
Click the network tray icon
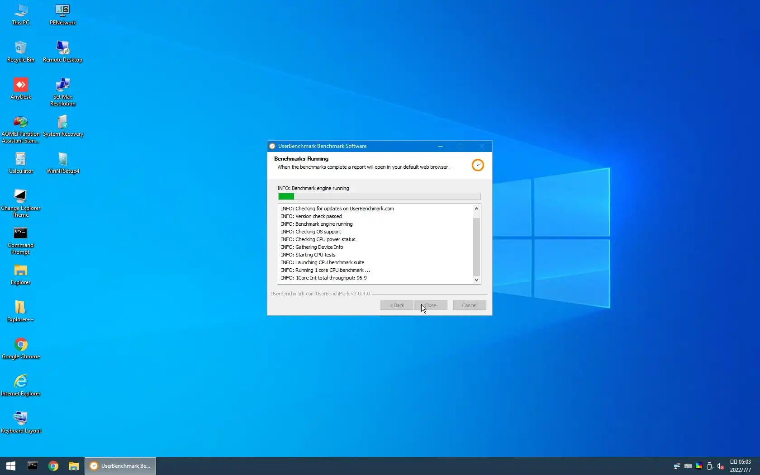(x=677, y=466)
